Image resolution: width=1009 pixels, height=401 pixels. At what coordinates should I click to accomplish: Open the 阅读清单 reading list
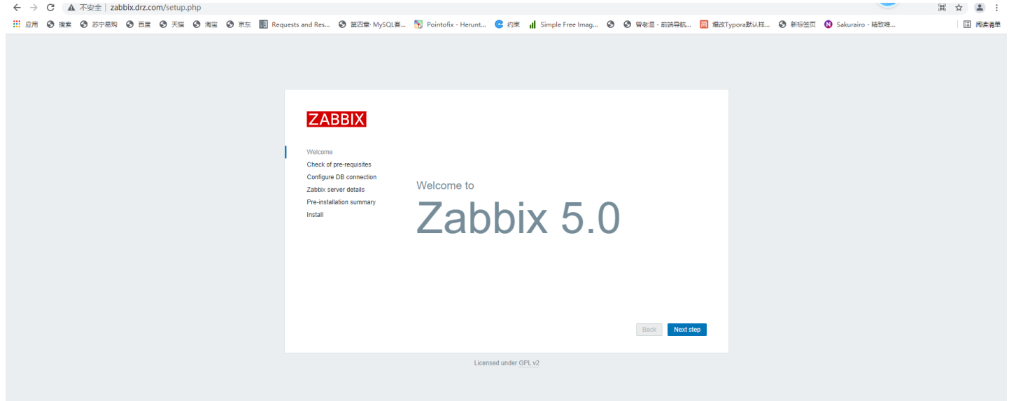982,24
